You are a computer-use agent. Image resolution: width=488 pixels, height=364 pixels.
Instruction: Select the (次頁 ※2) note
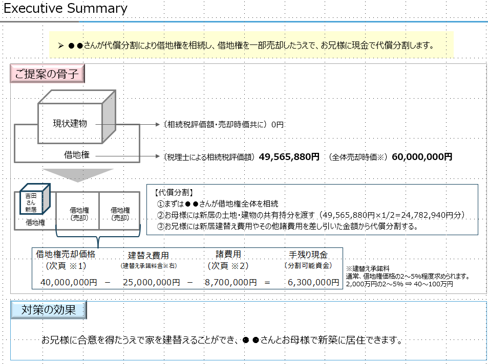pyautogui.click(x=228, y=266)
